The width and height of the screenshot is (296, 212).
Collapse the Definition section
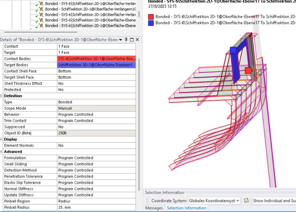(x=1, y=96)
